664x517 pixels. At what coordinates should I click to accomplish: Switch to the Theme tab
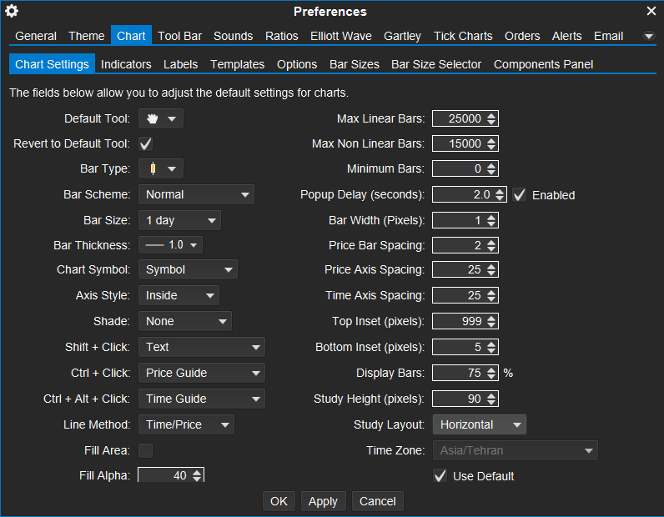click(87, 36)
